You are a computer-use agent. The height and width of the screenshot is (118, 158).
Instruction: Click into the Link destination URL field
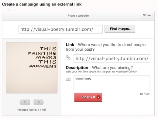point(112,59)
